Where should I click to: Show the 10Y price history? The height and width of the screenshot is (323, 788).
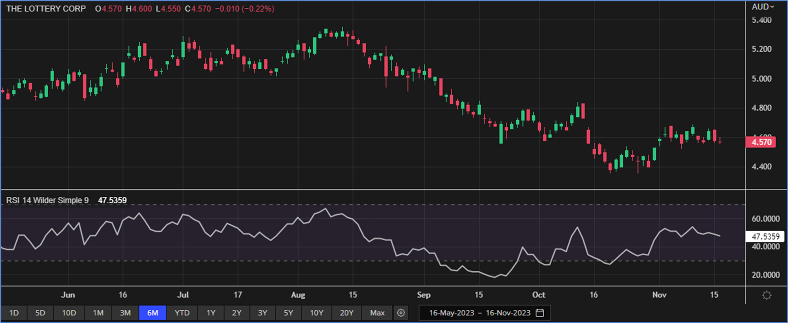[317, 313]
